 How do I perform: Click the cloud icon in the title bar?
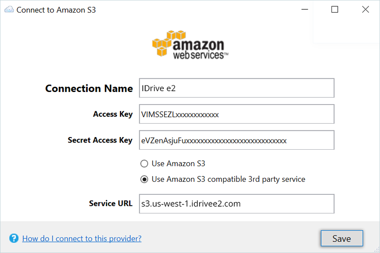pyautogui.click(x=8, y=10)
